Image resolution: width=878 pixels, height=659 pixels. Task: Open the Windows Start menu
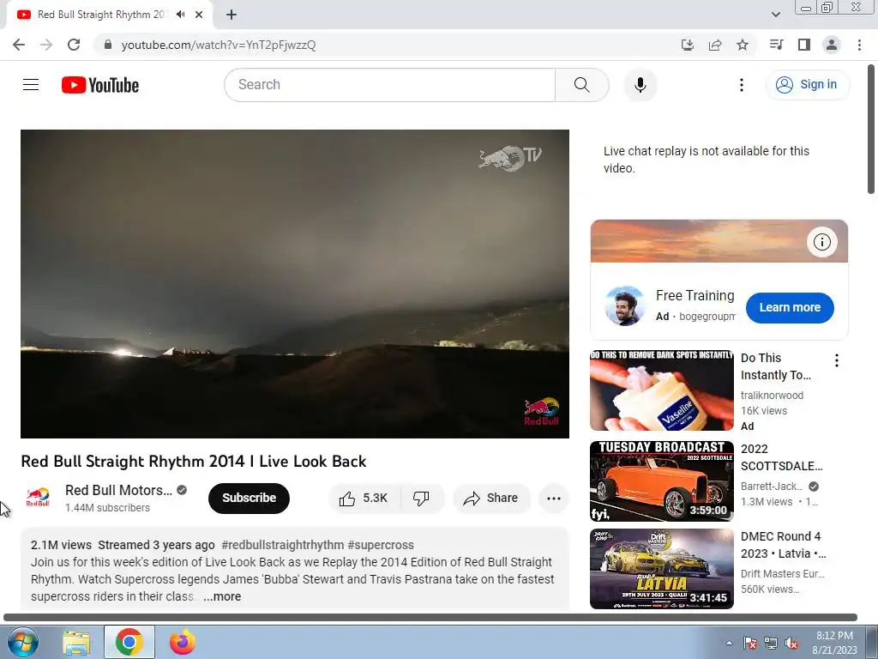coord(23,642)
